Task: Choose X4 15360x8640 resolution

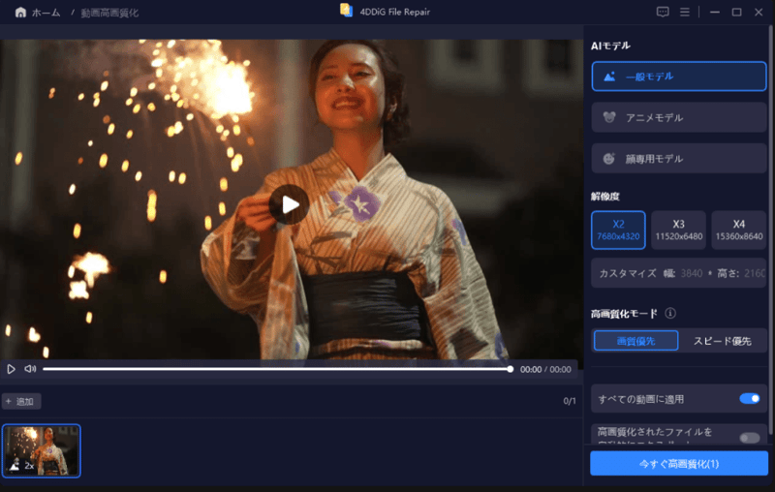Action: click(738, 230)
